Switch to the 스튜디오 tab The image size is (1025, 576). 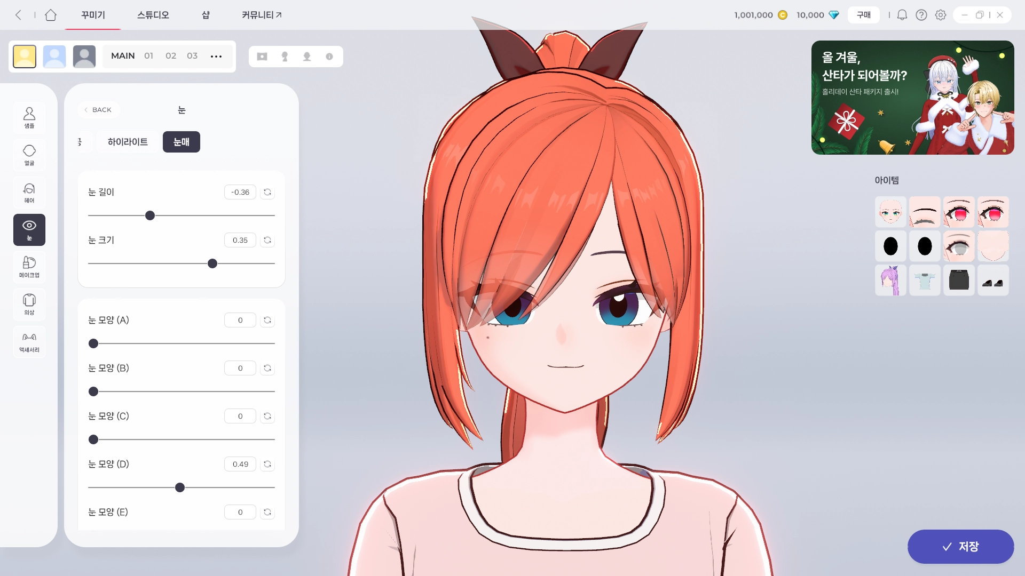point(153,15)
